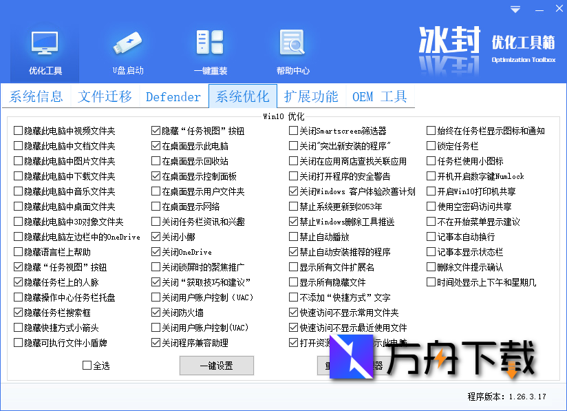
Task: Check 开机开启数字键Numlock option
Action: (x=429, y=176)
